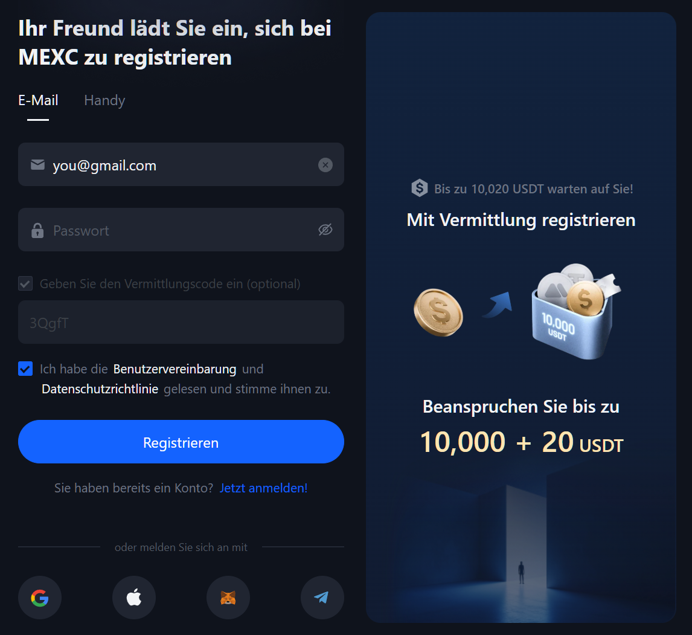Uncheck the Benutzervereinbarung agreement checkbox
This screenshot has height=635, width=692.
[25, 369]
